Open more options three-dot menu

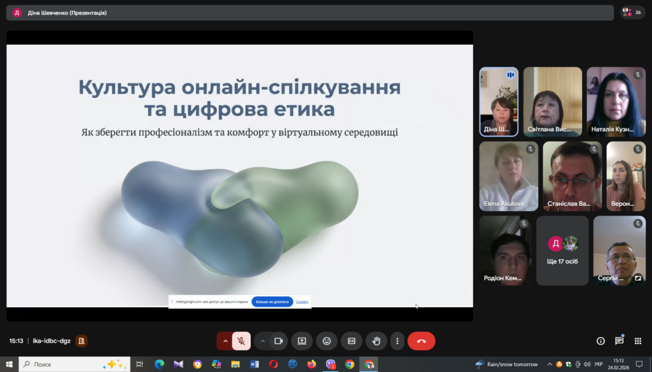397,341
